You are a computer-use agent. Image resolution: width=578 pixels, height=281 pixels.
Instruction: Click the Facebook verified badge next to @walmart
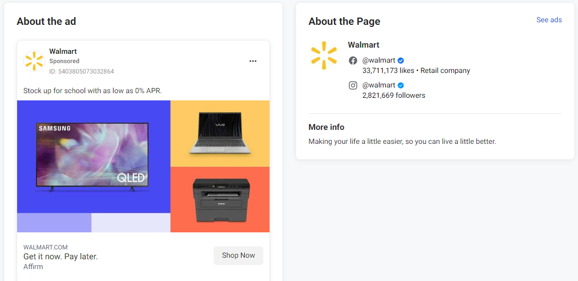(401, 61)
